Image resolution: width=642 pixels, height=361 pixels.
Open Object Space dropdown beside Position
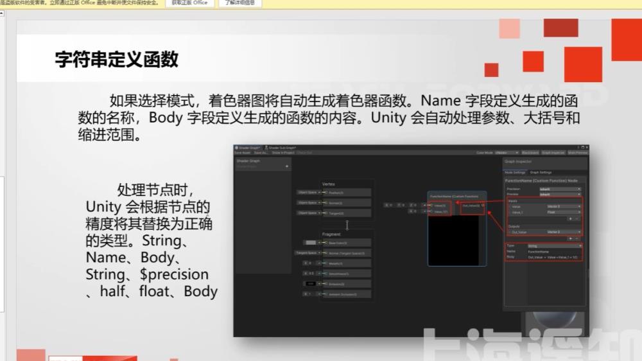pyautogui.click(x=309, y=192)
